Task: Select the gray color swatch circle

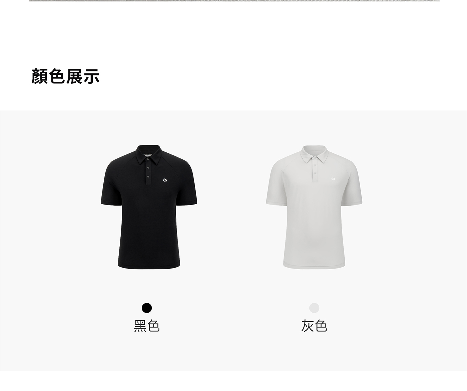Action: point(314,308)
